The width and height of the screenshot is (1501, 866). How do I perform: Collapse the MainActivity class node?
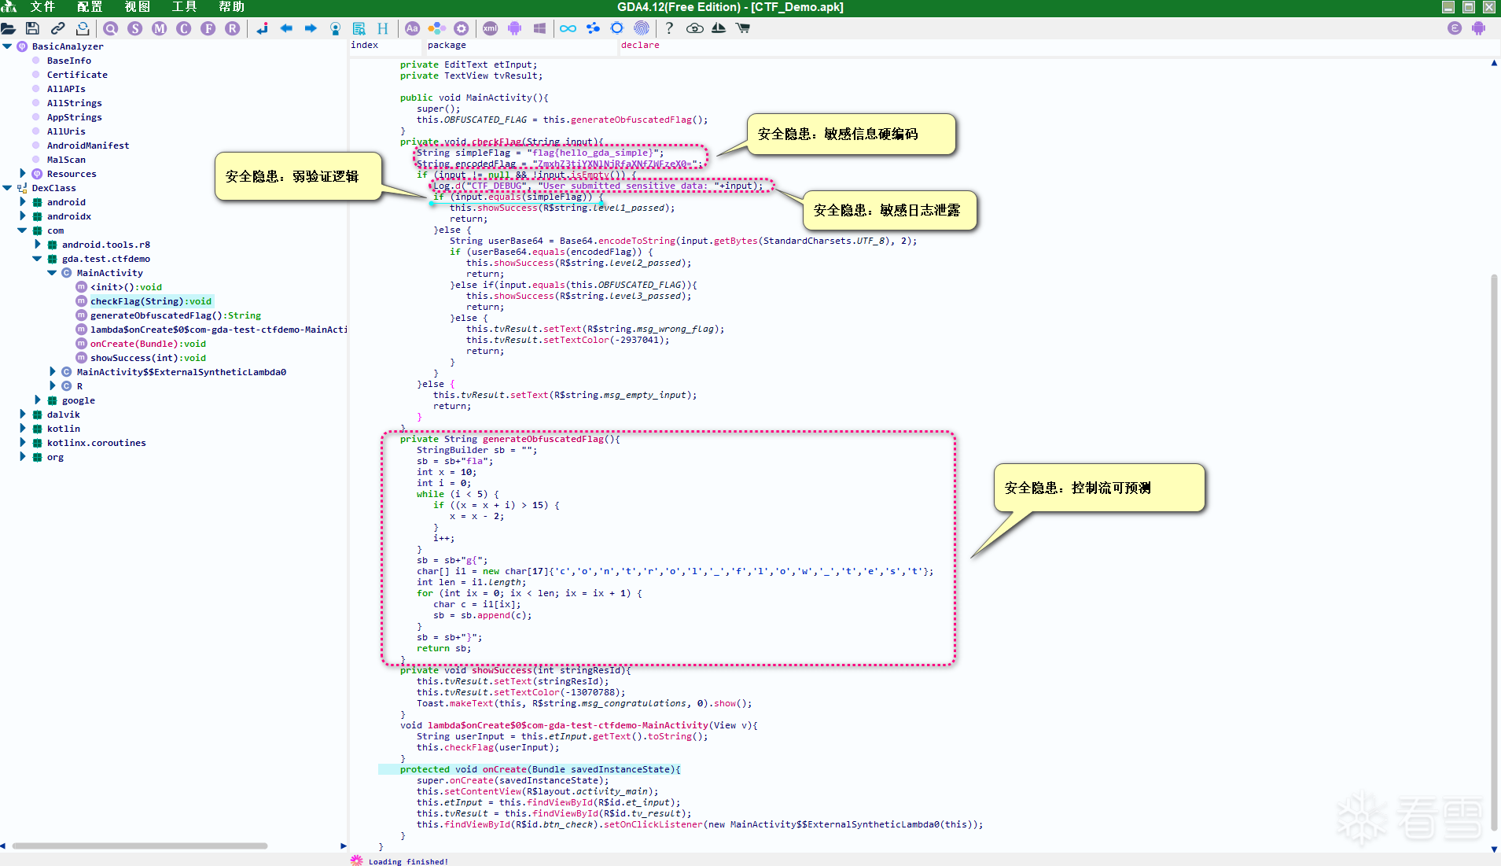coord(52,273)
